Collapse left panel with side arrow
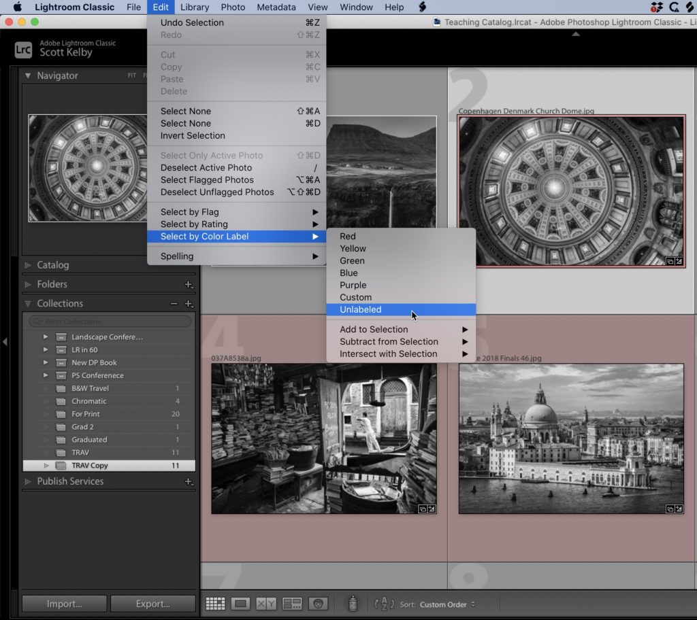The height and width of the screenshot is (620, 697). coord(5,341)
